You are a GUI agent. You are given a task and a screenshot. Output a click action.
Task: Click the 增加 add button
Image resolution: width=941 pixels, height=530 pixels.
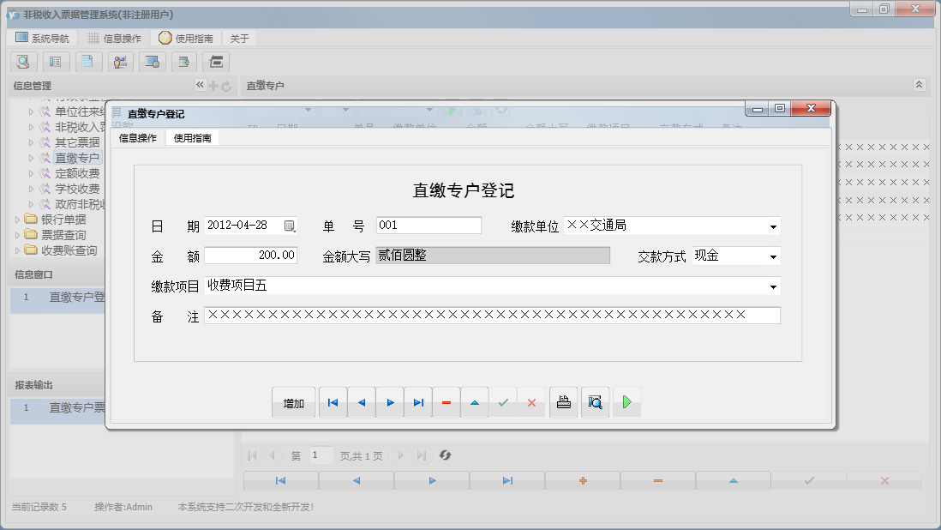tap(293, 401)
